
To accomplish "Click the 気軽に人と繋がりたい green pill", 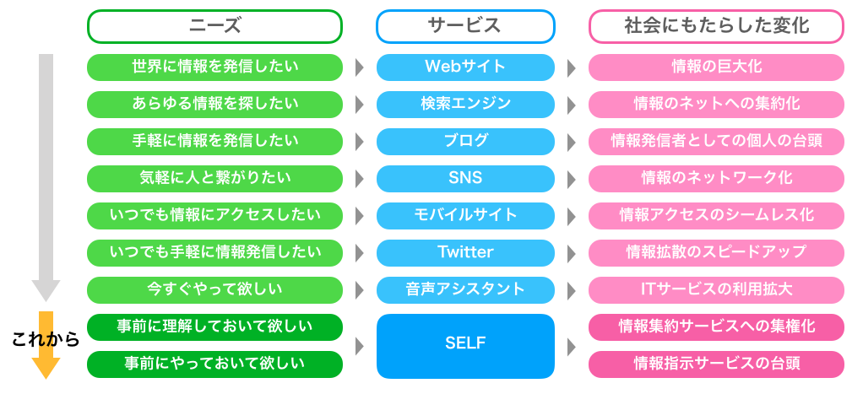I will (x=214, y=179).
